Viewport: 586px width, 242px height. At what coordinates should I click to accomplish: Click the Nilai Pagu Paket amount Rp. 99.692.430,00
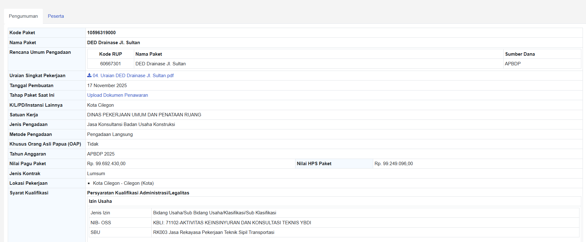pos(106,164)
